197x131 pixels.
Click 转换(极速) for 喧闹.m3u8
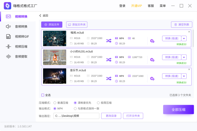click(172, 38)
